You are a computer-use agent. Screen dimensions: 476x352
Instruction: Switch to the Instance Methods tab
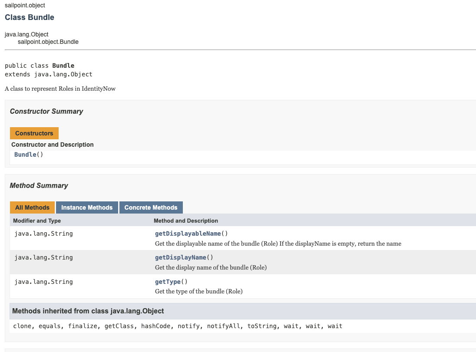(87, 207)
